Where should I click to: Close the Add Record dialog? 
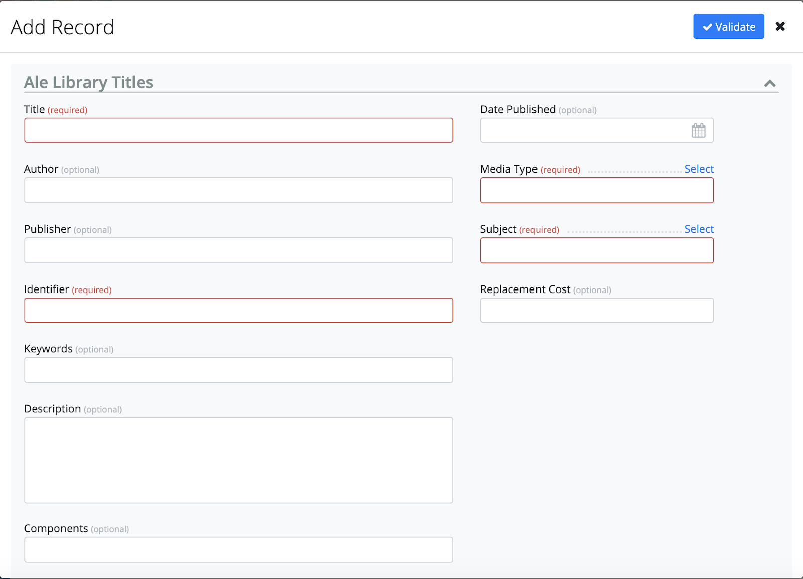tap(780, 26)
